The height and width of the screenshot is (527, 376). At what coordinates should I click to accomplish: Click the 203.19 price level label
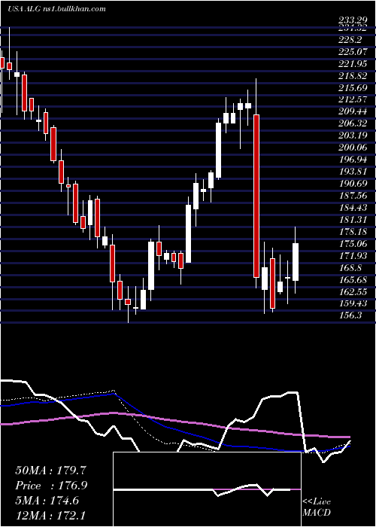(x=353, y=136)
